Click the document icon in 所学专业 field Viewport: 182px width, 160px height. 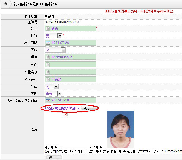point(48,79)
